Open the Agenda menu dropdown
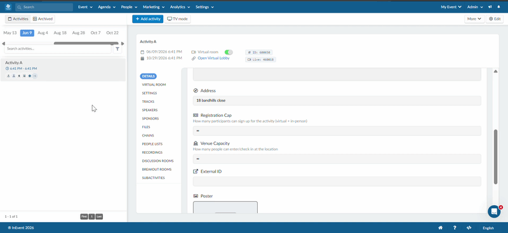The width and height of the screenshot is (508, 233). point(107,7)
